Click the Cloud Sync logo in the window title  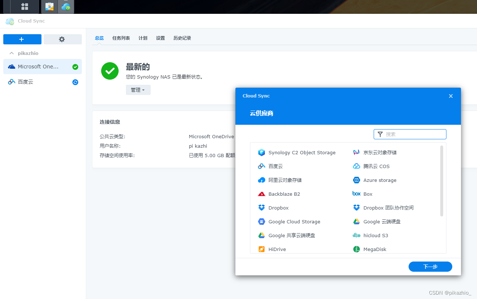point(10,21)
